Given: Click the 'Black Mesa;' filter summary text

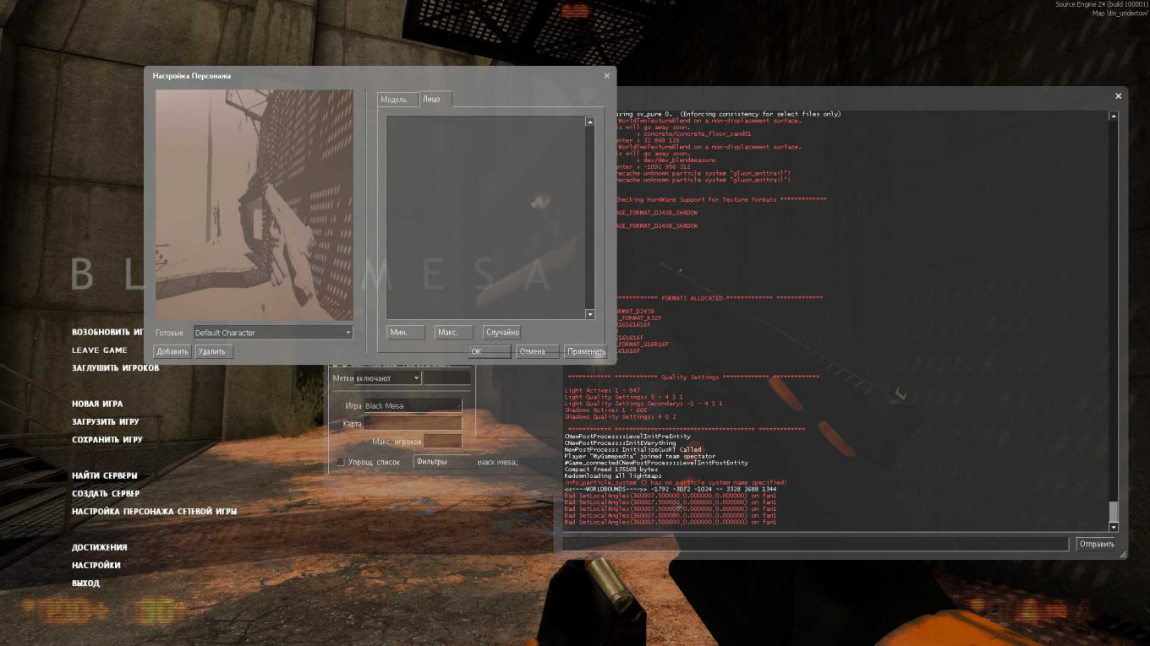Looking at the screenshot, I should tap(497, 462).
